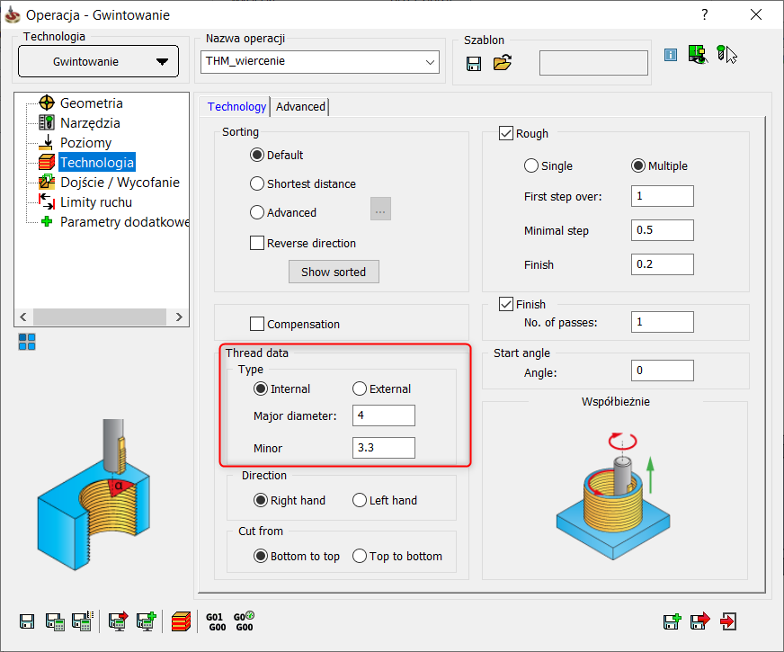The image size is (784, 652).
Task: Click the tree scrollbar right arrow
Action: tap(179, 317)
